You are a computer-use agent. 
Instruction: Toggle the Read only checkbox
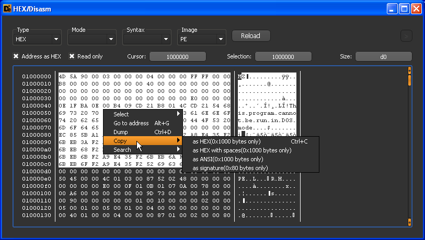coord(73,56)
